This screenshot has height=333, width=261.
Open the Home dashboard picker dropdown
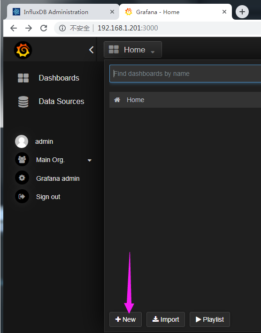(x=133, y=50)
